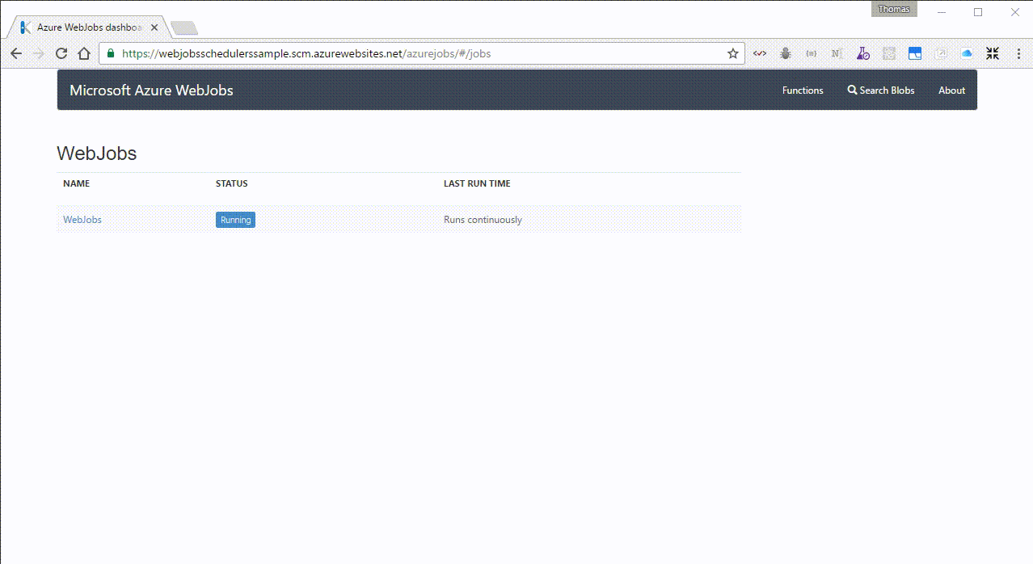The image size is (1033, 564).
Task: Click the address bar URL field
Action: click(420, 53)
